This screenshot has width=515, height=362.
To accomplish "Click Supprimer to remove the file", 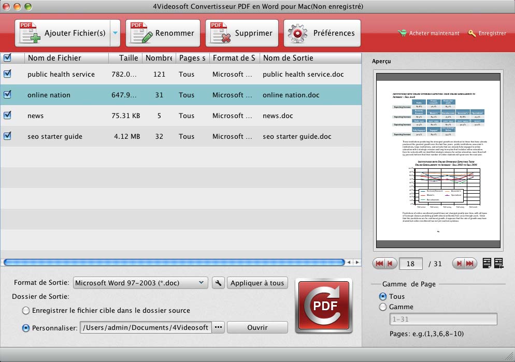I will coord(242,33).
